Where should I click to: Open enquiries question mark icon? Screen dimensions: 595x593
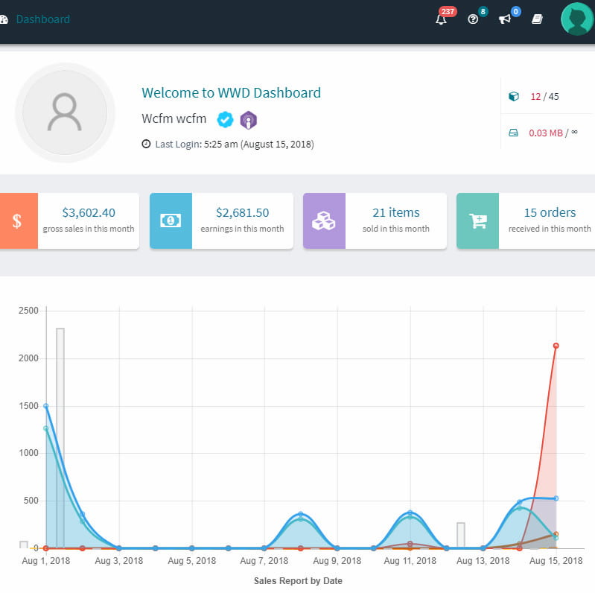click(473, 19)
